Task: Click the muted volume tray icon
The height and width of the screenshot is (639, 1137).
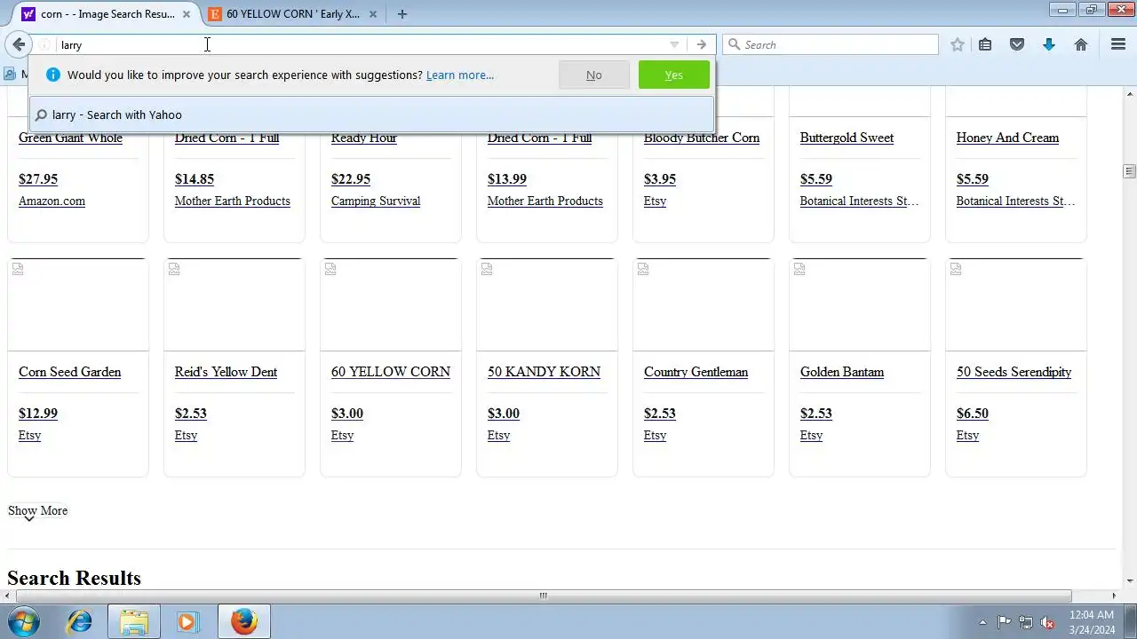Action: coord(1047,622)
